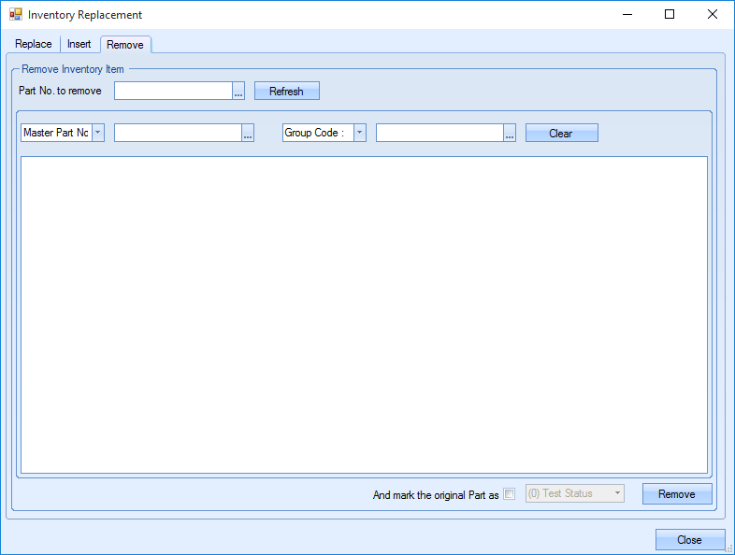Expand the Group Code dropdown
This screenshot has width=735, height=555.
coord(360,133)
